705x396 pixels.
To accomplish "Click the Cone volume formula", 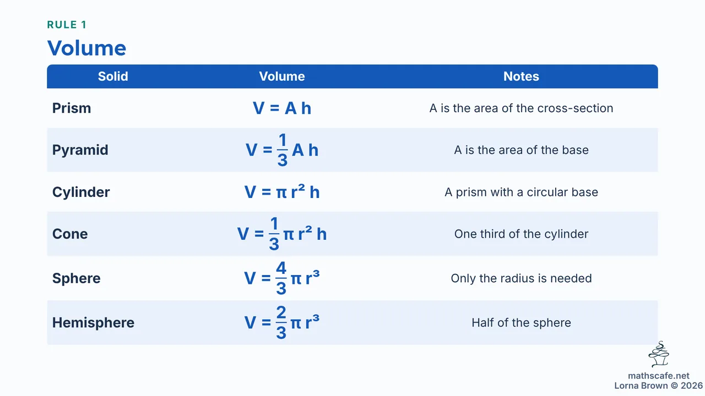I will (x=282, y=234).
